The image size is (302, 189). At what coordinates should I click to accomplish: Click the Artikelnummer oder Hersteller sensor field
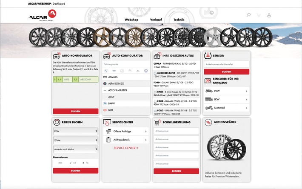click(x=226, y=64)
